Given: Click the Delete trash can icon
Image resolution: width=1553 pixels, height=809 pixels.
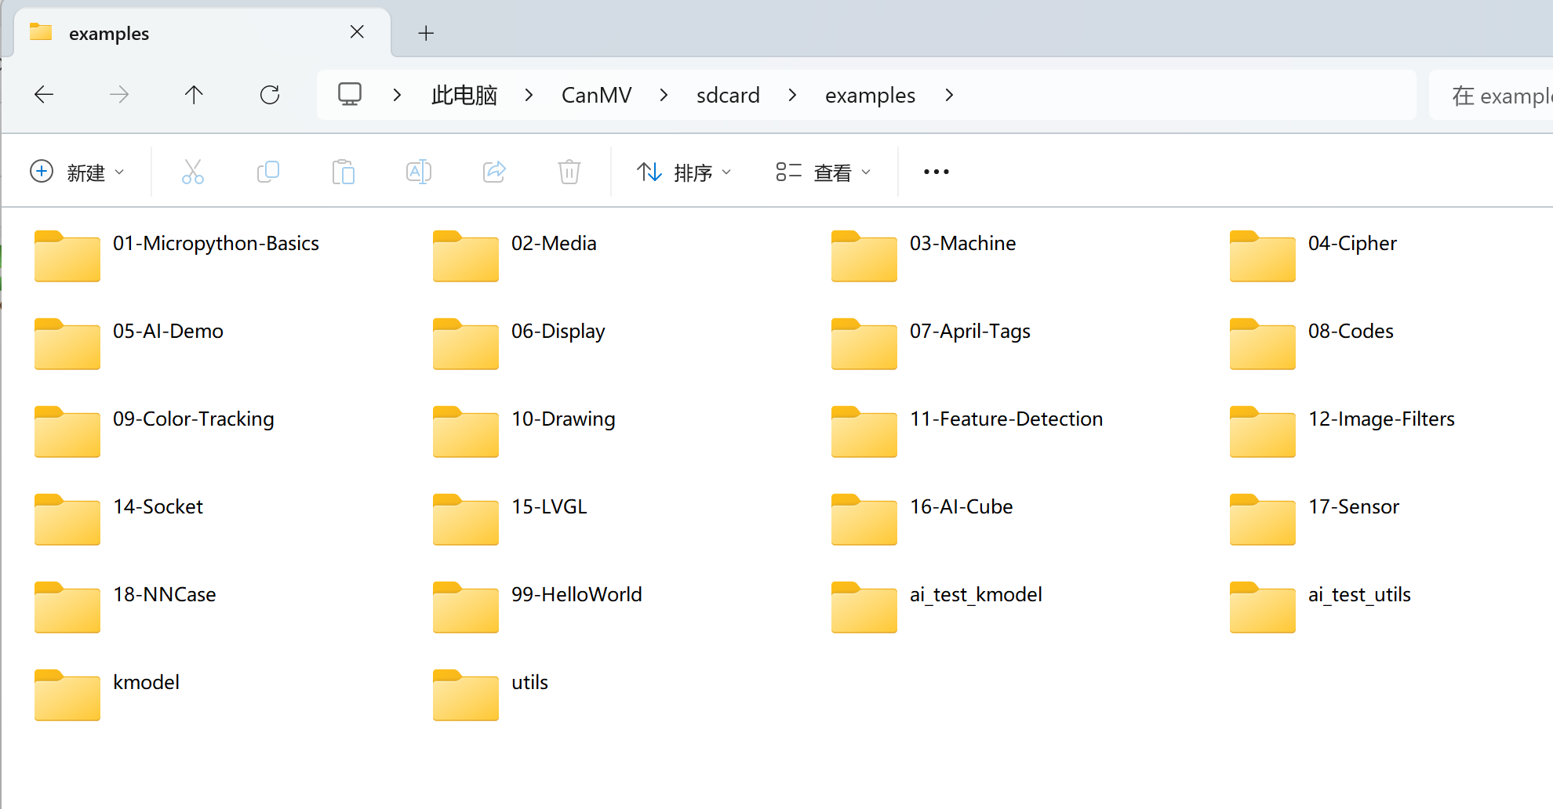Looking at the screenshot, I should pos(569,172).
